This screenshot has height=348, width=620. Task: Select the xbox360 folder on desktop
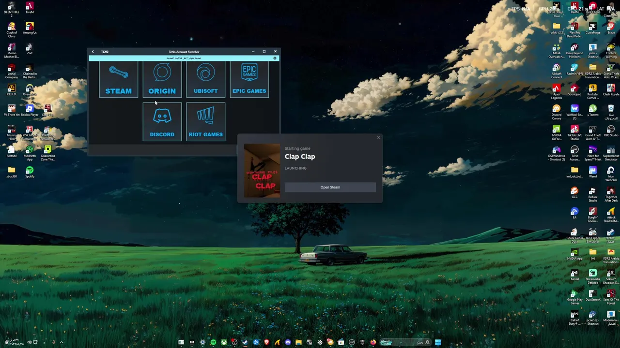click(11, 172)
